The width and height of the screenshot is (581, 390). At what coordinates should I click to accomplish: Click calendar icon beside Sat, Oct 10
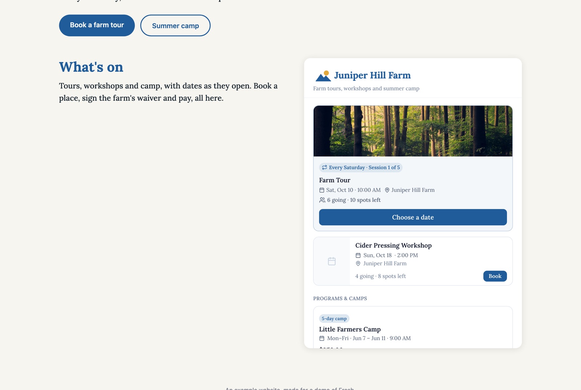322,190
